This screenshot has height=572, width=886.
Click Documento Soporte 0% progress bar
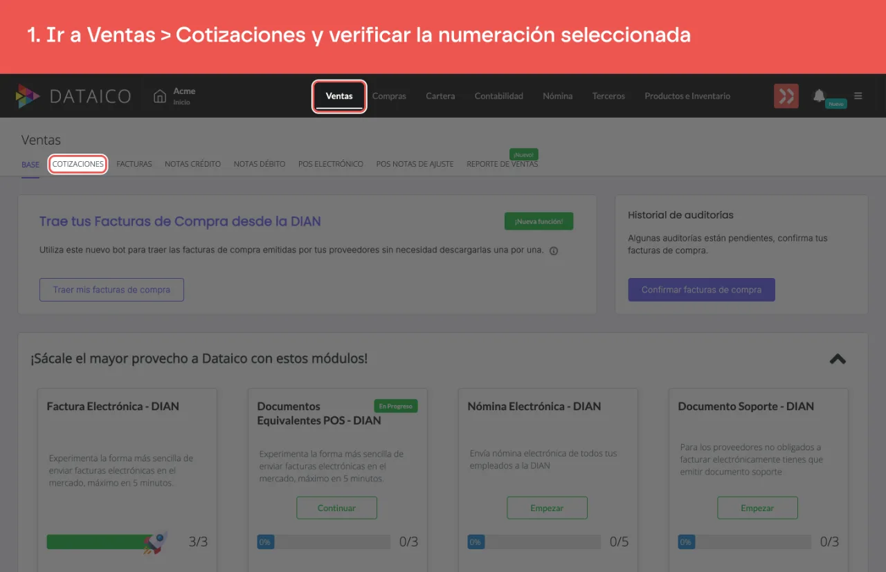745,542
